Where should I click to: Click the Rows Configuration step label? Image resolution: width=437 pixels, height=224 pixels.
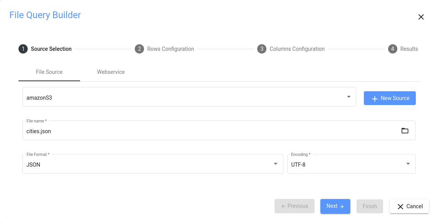click(171, 49)
